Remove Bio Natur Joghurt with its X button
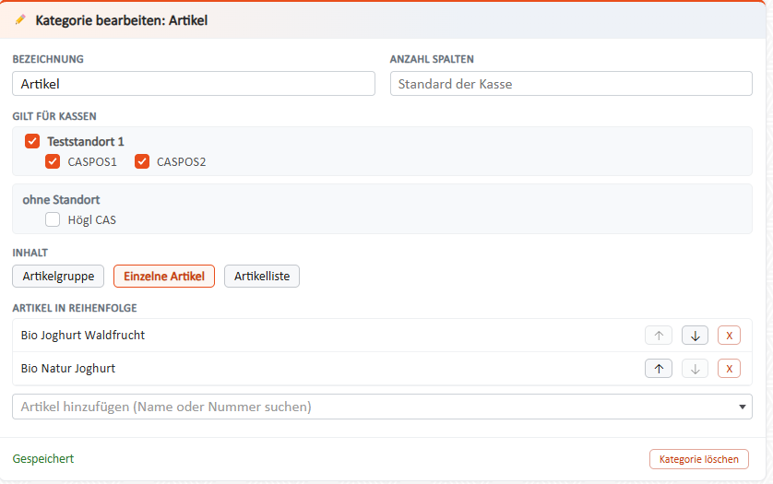This screenshot has width=773, height=484. click(x=729, y=369)
